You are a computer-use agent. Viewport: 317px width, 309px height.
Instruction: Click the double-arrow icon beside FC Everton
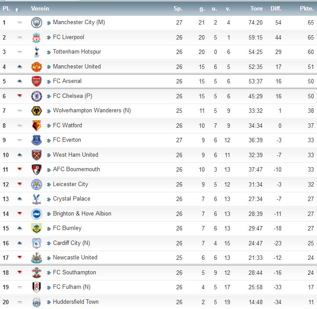click(49, 140)
